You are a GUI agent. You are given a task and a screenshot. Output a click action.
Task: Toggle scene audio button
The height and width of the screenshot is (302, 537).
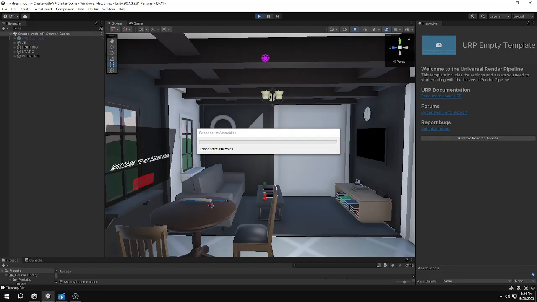pyautogui.click(x=365, y=29)
